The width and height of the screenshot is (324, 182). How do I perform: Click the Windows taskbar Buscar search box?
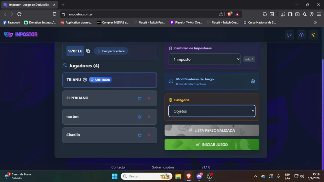[x=147, y=176]
